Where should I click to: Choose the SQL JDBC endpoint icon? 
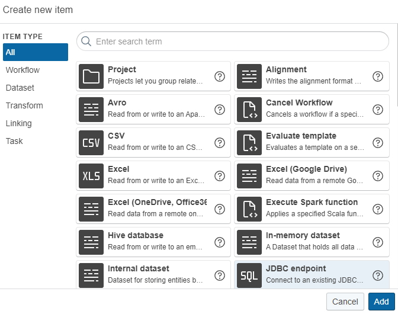(x=249, y=275)
